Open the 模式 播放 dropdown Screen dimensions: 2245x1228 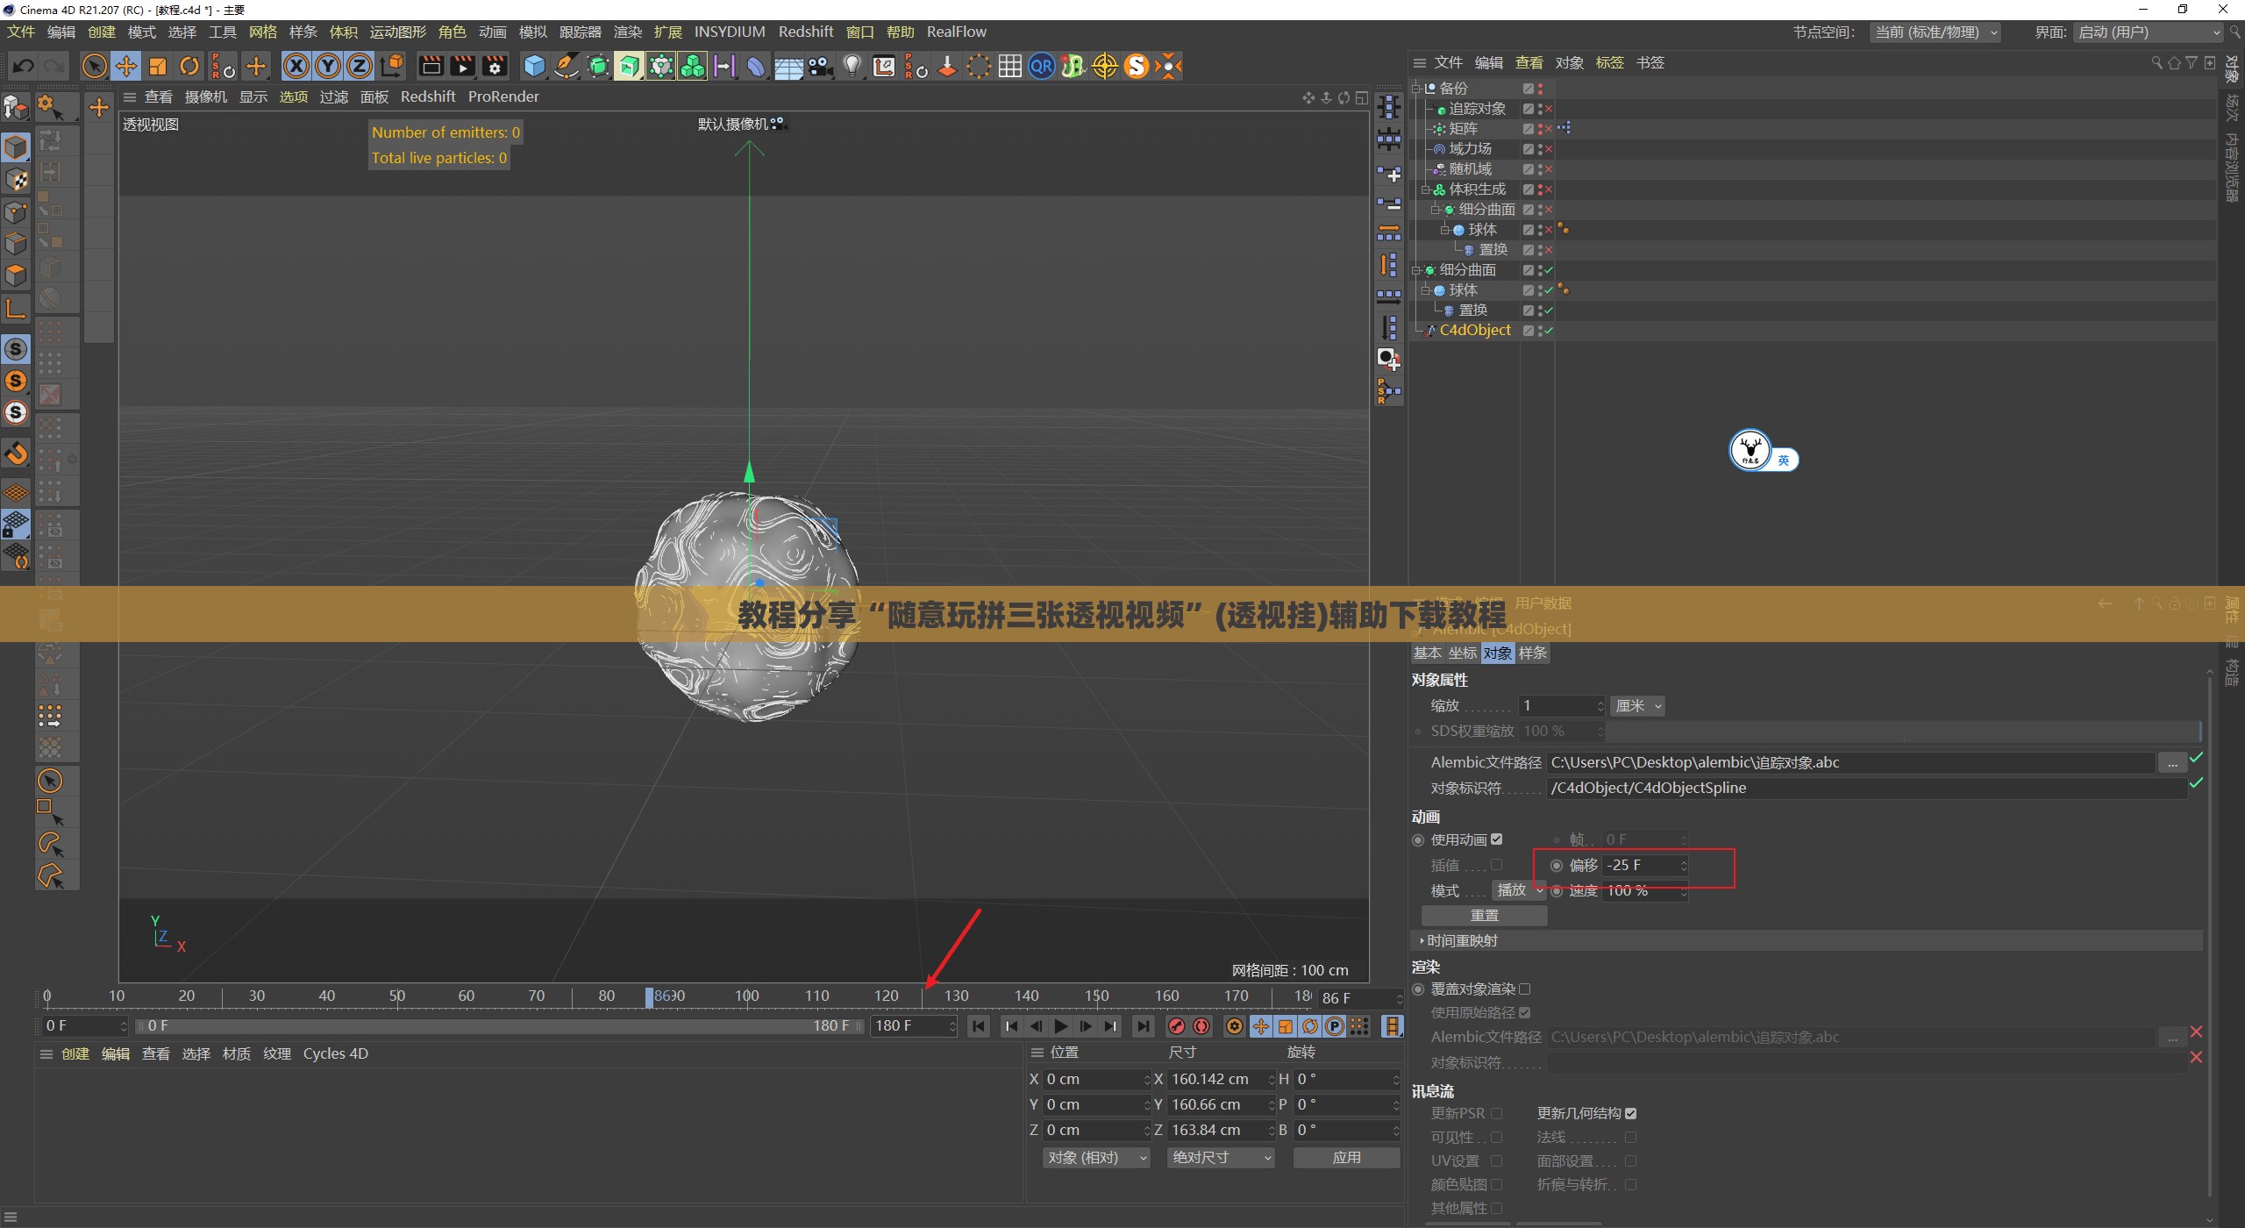1519,890
